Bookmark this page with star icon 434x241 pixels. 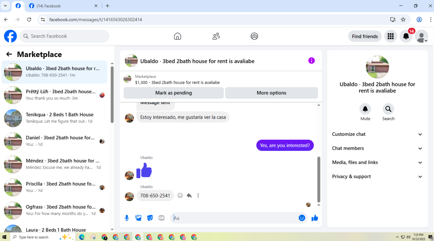coord(403,20)
